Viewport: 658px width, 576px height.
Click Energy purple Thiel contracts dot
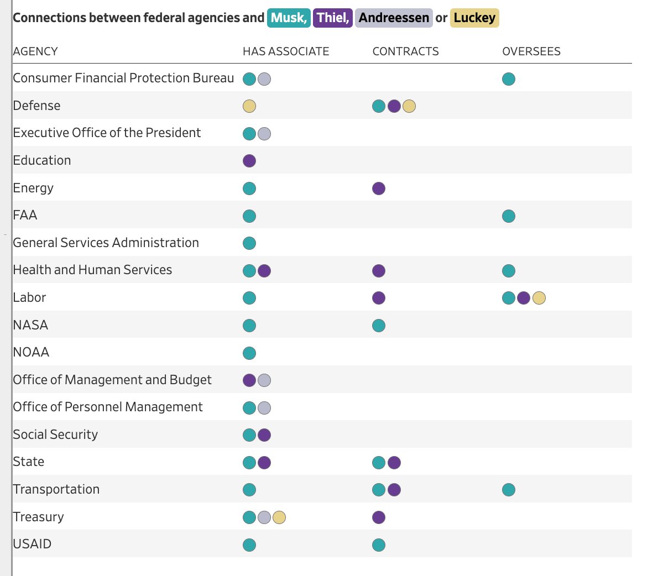[379, 188]
